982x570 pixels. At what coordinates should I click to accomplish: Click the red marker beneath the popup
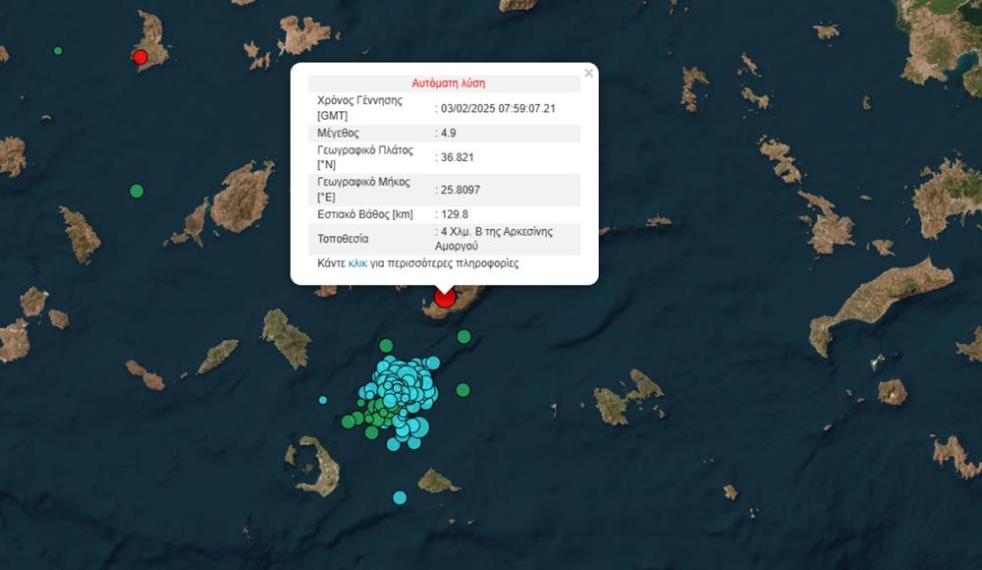[x=445, y=297]
